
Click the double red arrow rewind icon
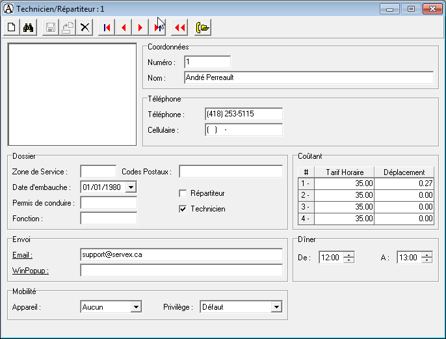coord(179,27)
